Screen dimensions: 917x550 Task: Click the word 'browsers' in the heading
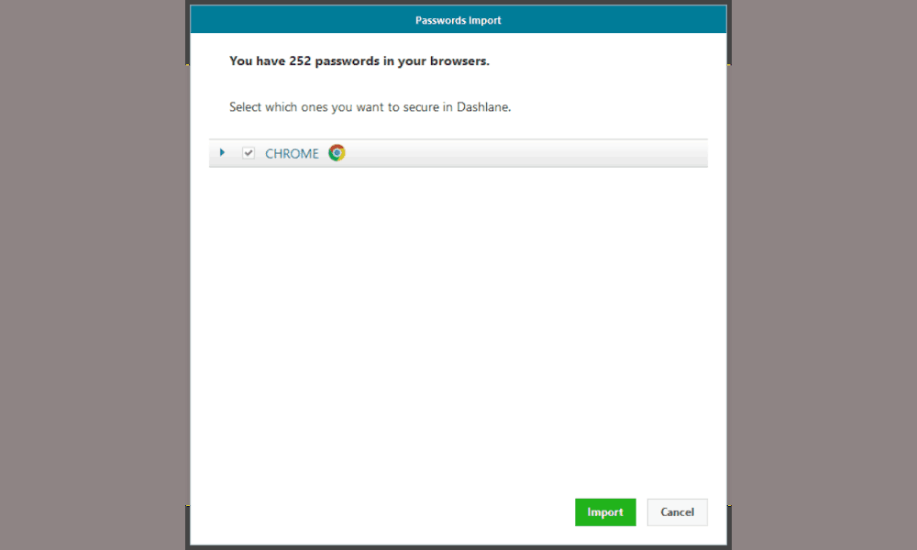coord(459,60)
